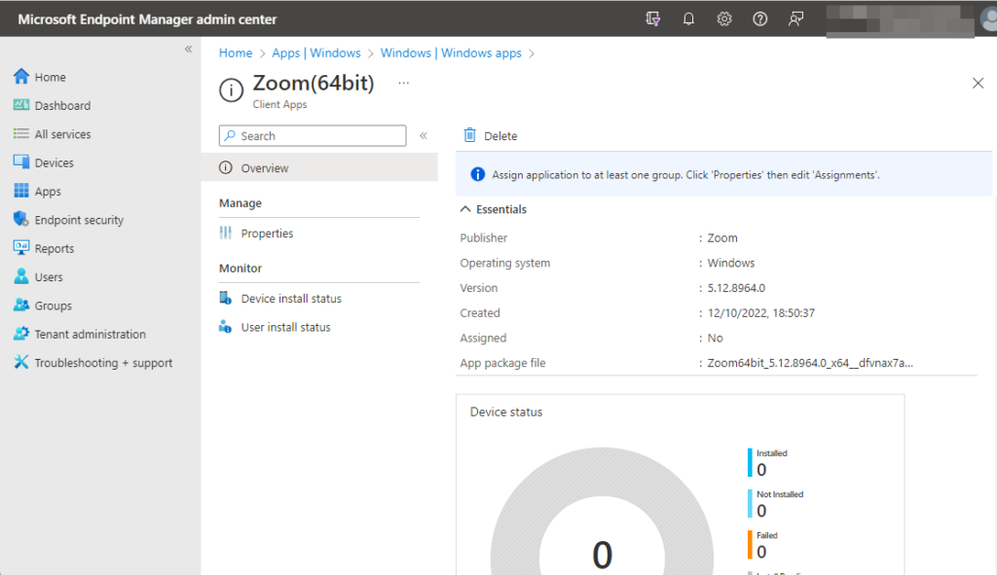Image resolution: width=997 pixels, height=575 pixels.
Task: Click the magnifier icon in the Search box
Action: coord(230,135)
